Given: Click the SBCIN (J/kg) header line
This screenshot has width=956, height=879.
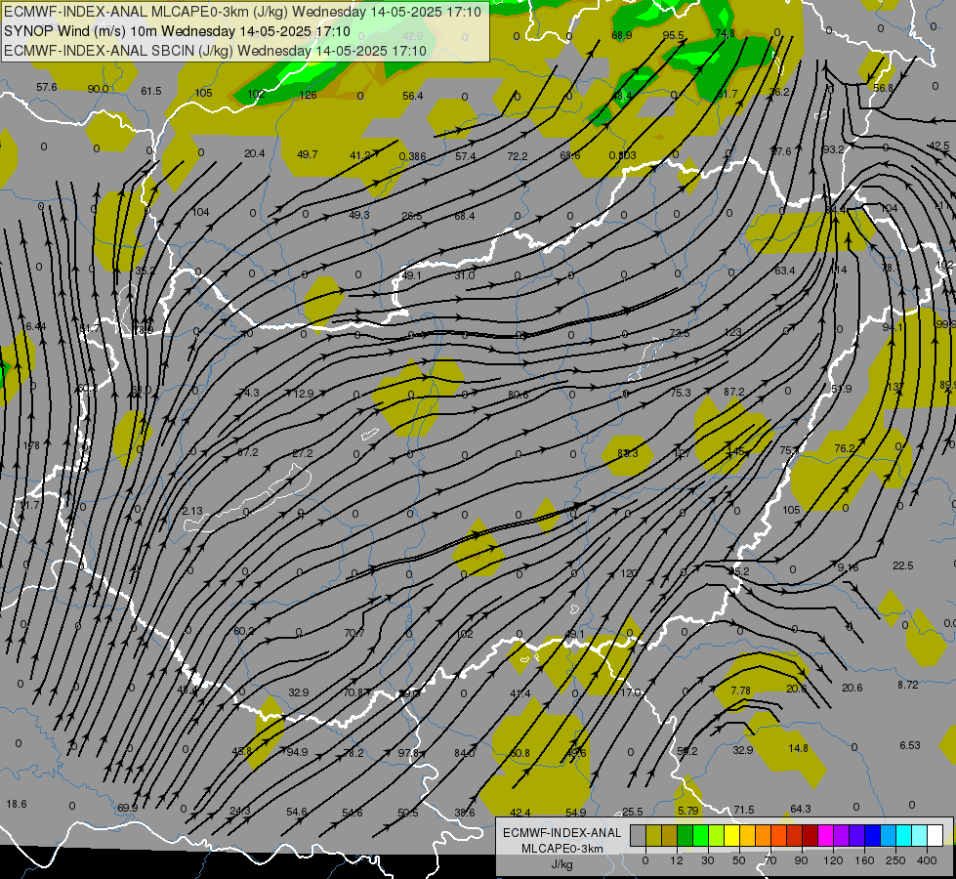Looking at the screenshot, I should tap(215, 51).
